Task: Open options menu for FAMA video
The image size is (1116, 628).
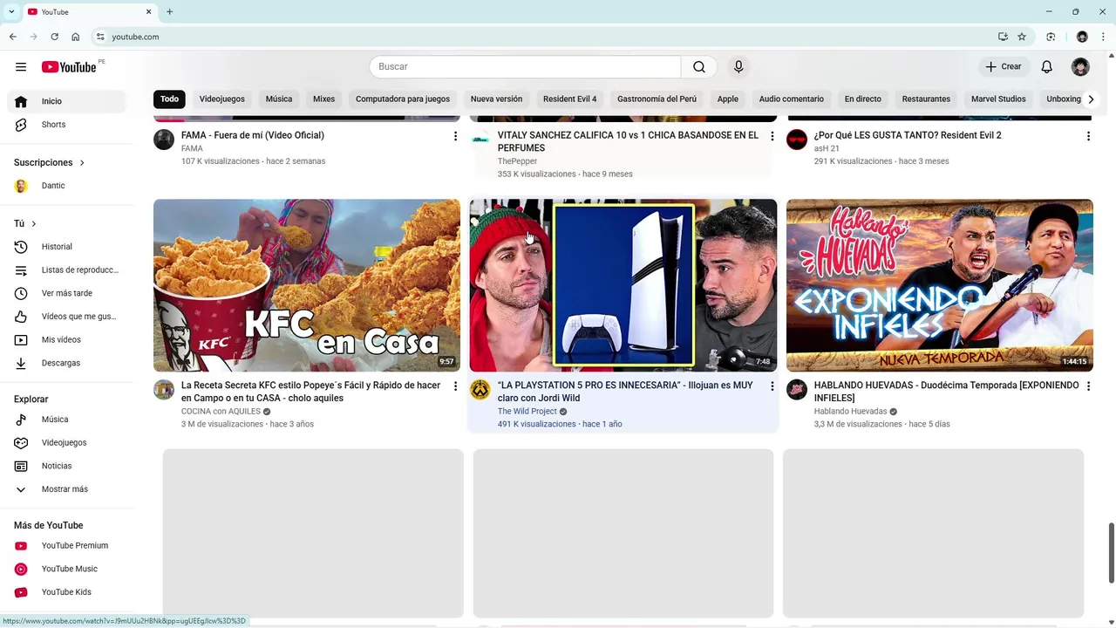Action: [455, 136]
